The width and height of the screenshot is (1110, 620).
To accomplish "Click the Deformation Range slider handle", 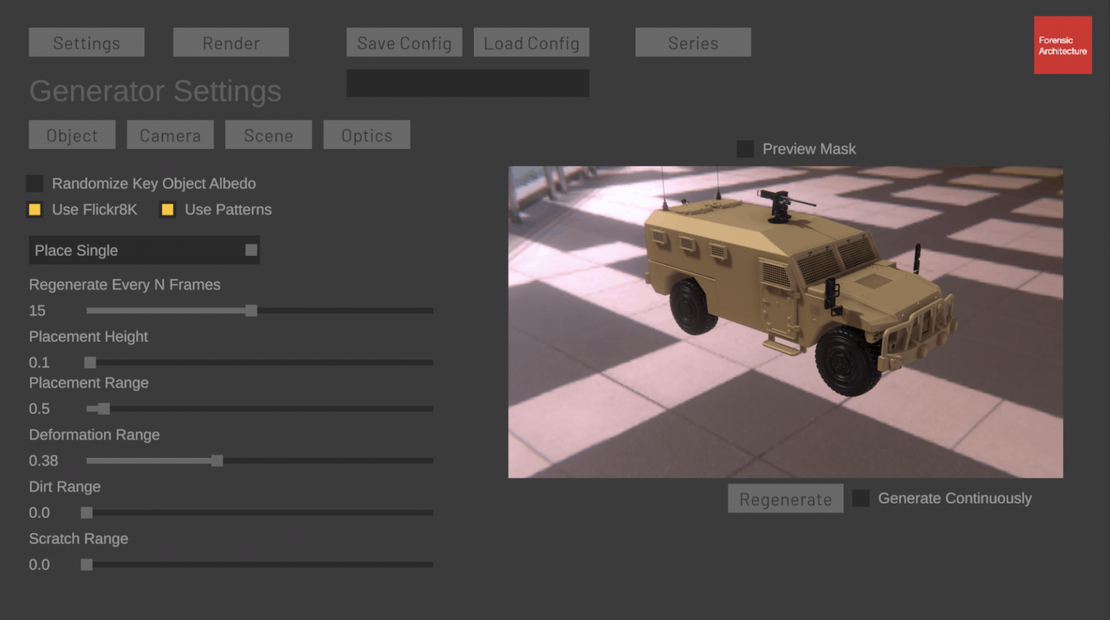I will 217,460.
